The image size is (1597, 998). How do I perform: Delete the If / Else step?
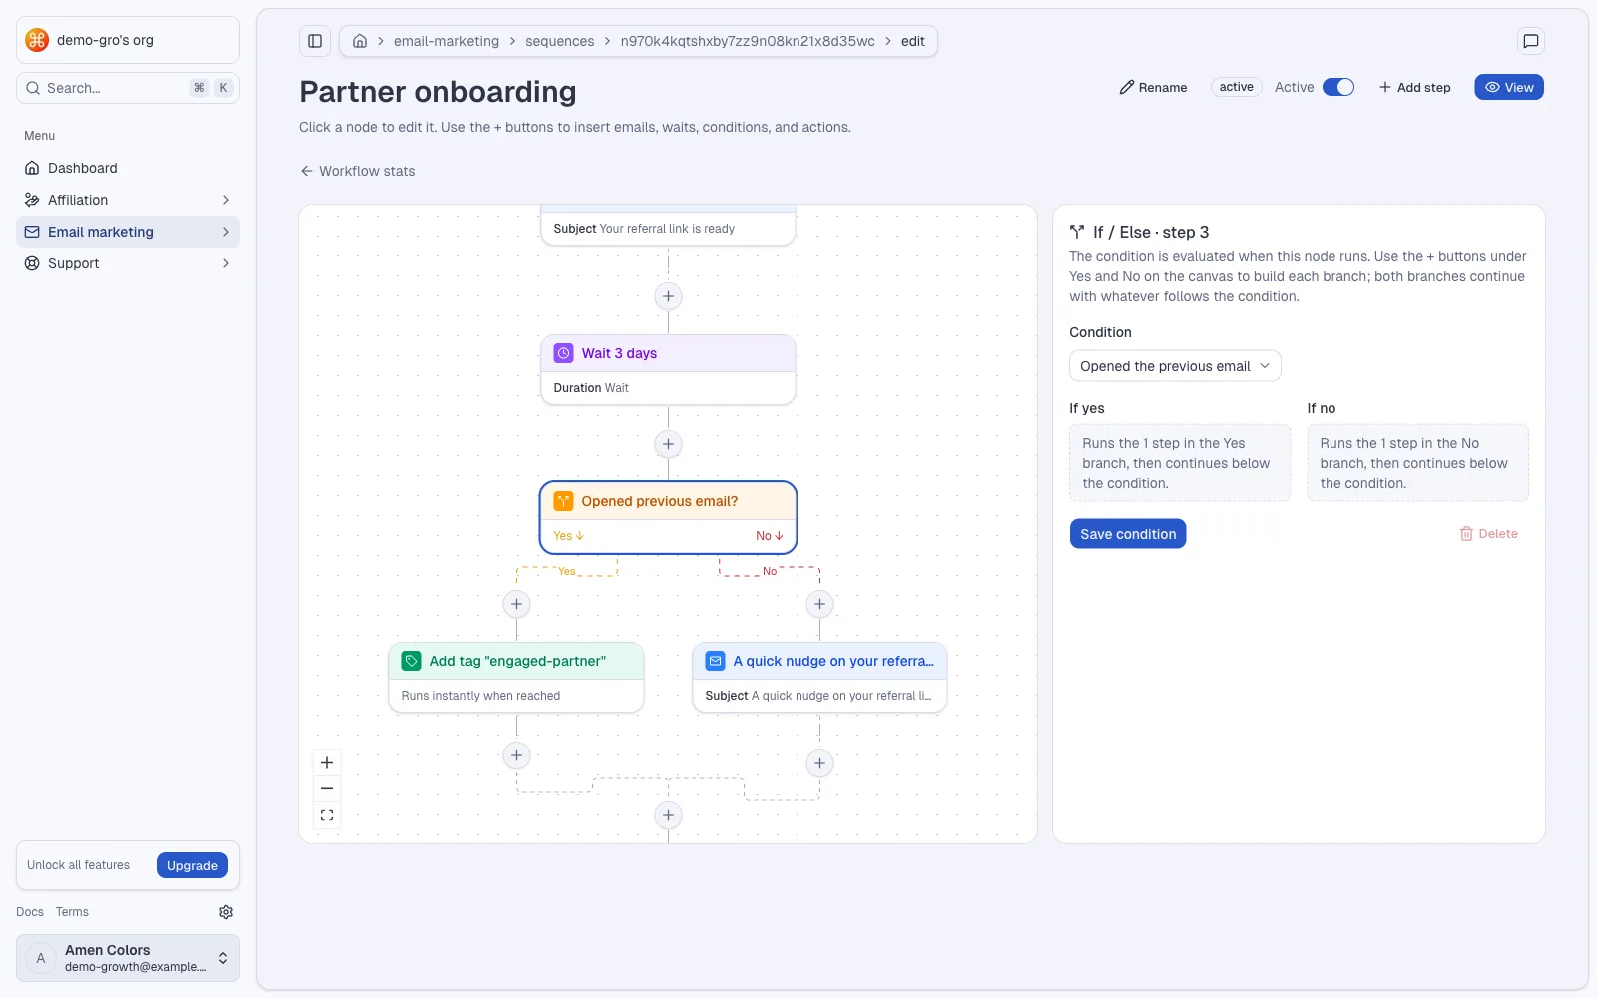point(1488,534)
